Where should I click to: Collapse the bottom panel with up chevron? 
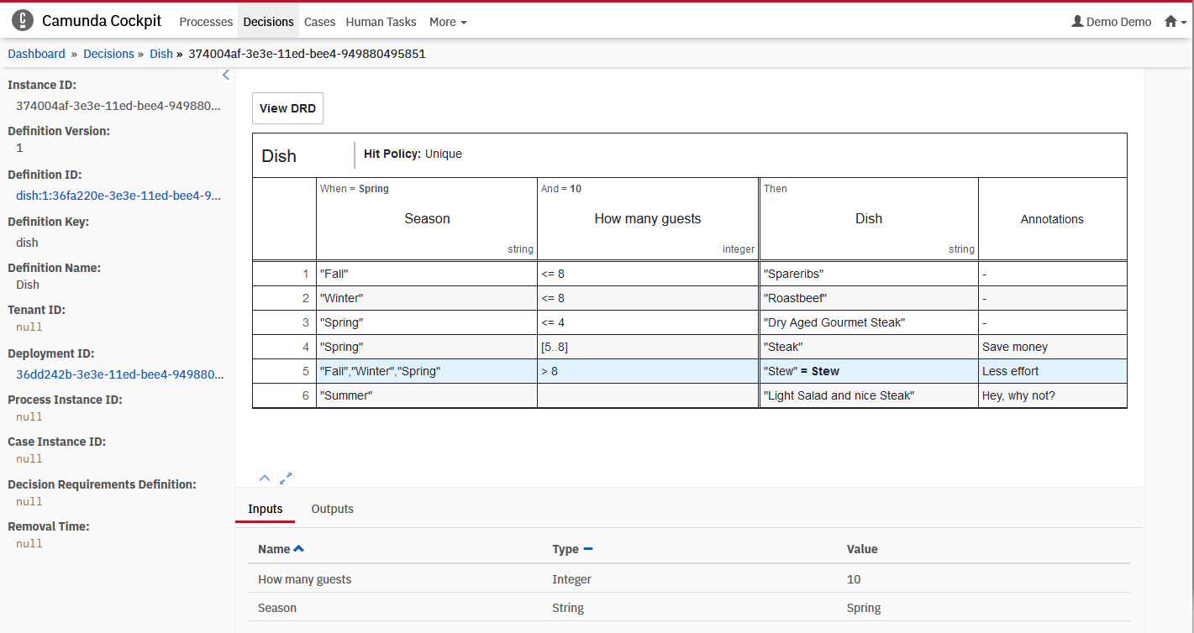click(x=265, y=479)
